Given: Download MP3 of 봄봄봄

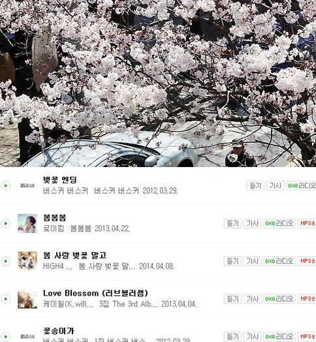Looking at the screenshot, I should pyautogui.click(x=307, y=223).
